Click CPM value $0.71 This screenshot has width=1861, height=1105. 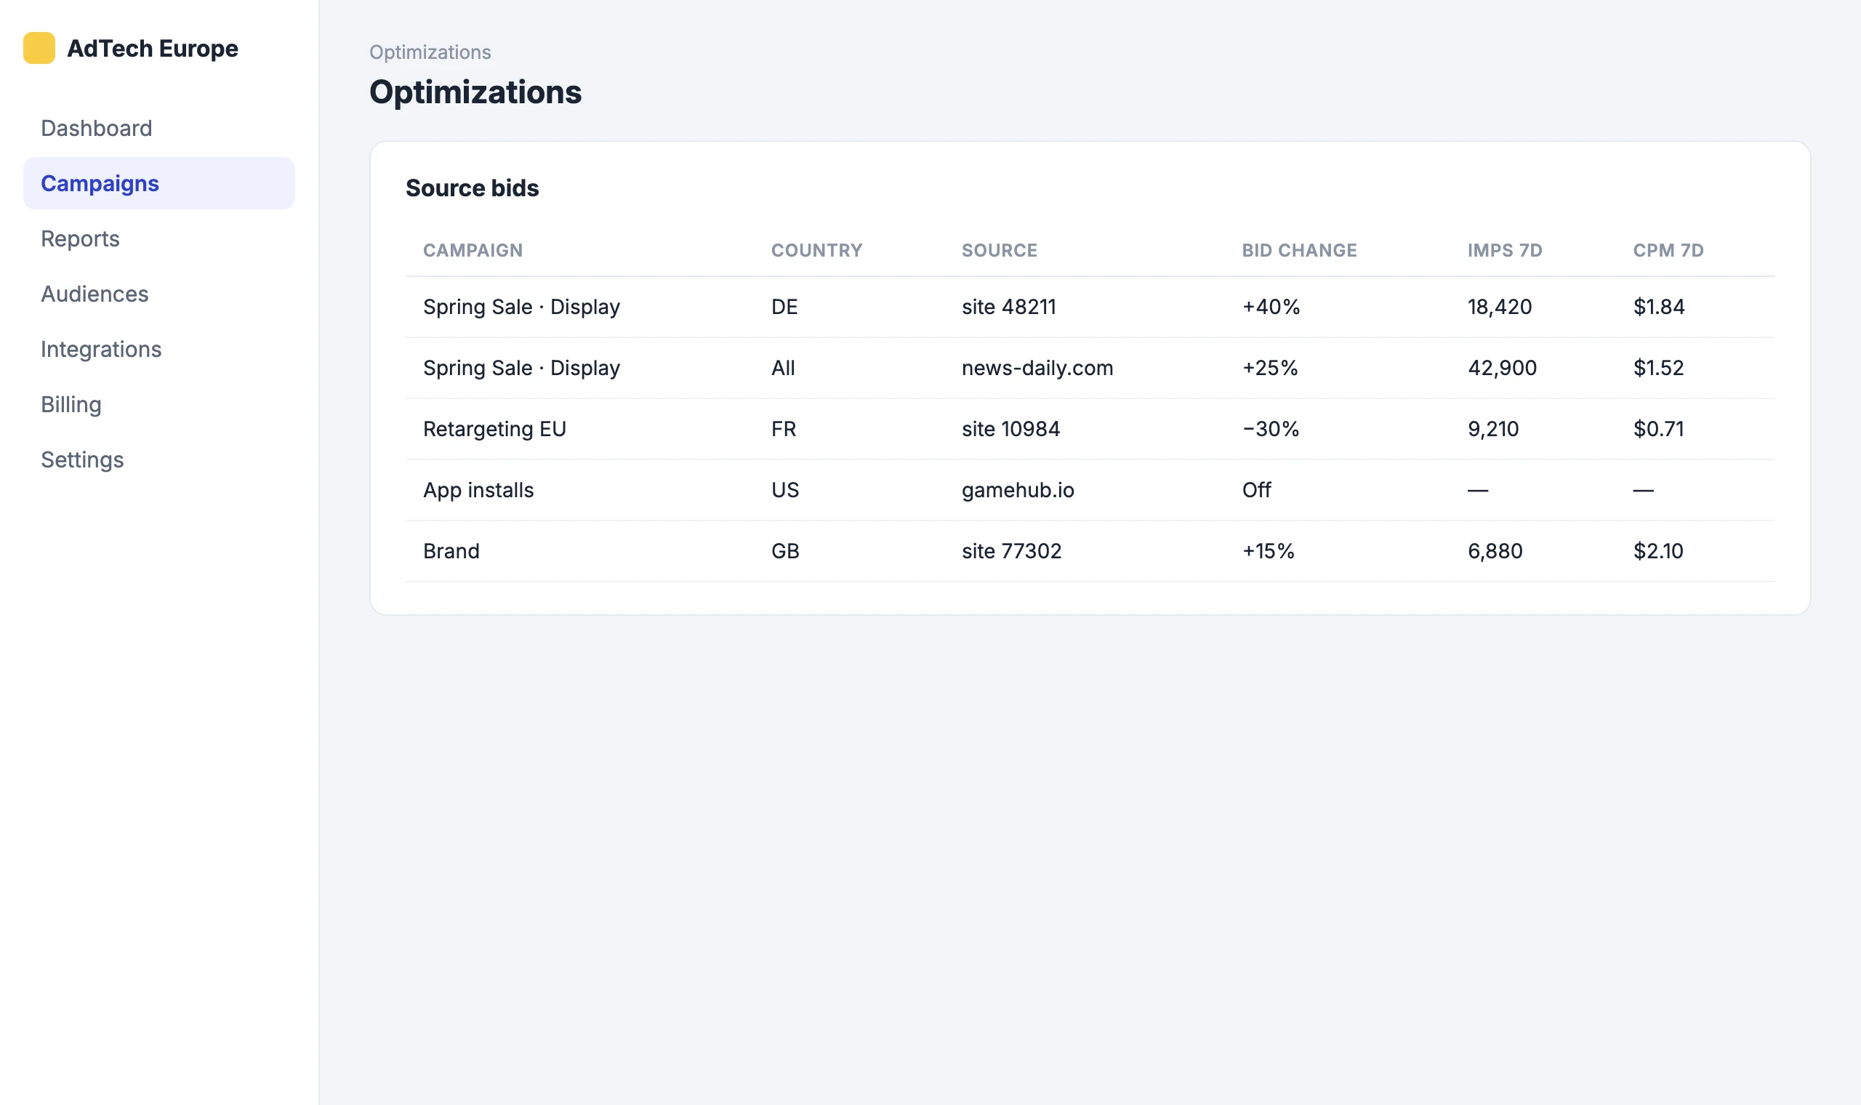pyautogui.click(x=1657, y=429)
